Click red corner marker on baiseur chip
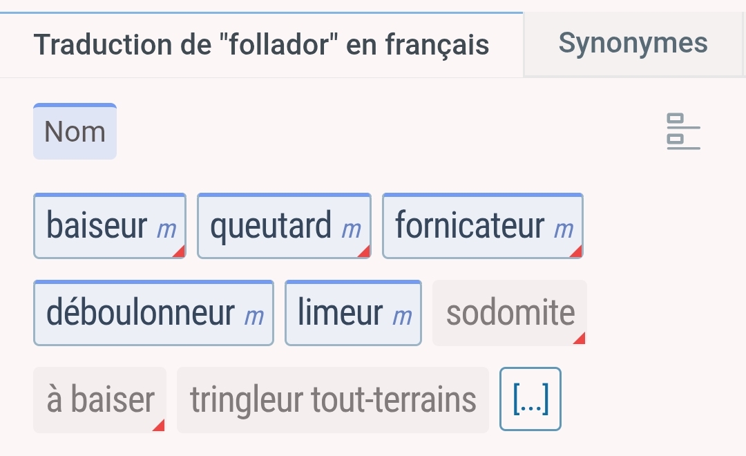The width and height of the screenshot is (746, 456). tap(179, 251)
